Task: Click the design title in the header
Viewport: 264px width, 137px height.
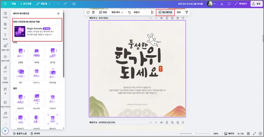Action: pyautogui.click(x=190, y=4)
